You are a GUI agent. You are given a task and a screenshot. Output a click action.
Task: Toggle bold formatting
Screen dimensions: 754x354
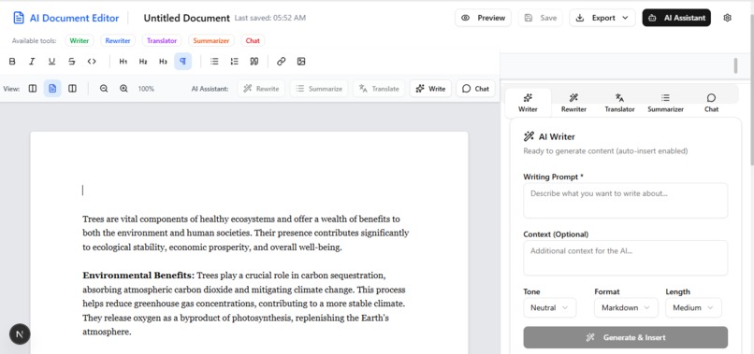(x=12, y=62)
